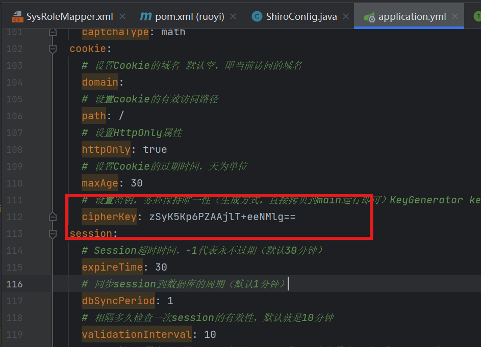481x347 pixels.
Task: Click the comment on line 103 about Cookie domain
Action: [x=192, y=65]
